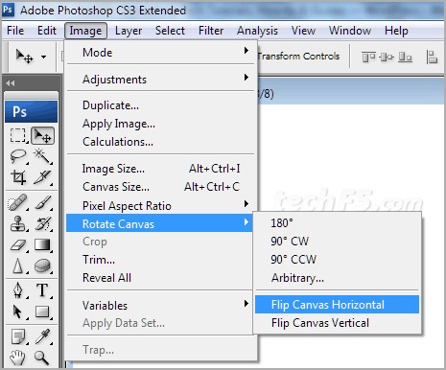The width and height of the screenshot is (446, 370).
Task: Click Photoshop title bar app icon
Action: pos(8,10)
